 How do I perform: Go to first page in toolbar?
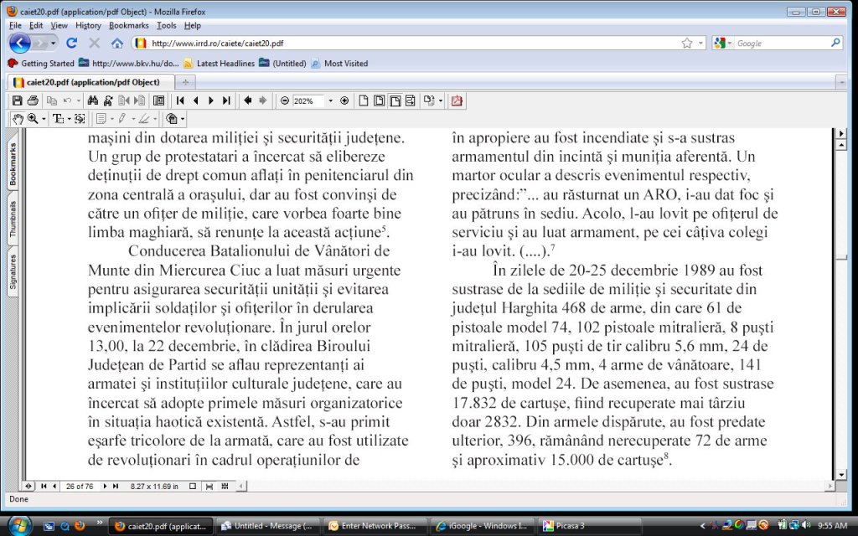tap(180, 100)
